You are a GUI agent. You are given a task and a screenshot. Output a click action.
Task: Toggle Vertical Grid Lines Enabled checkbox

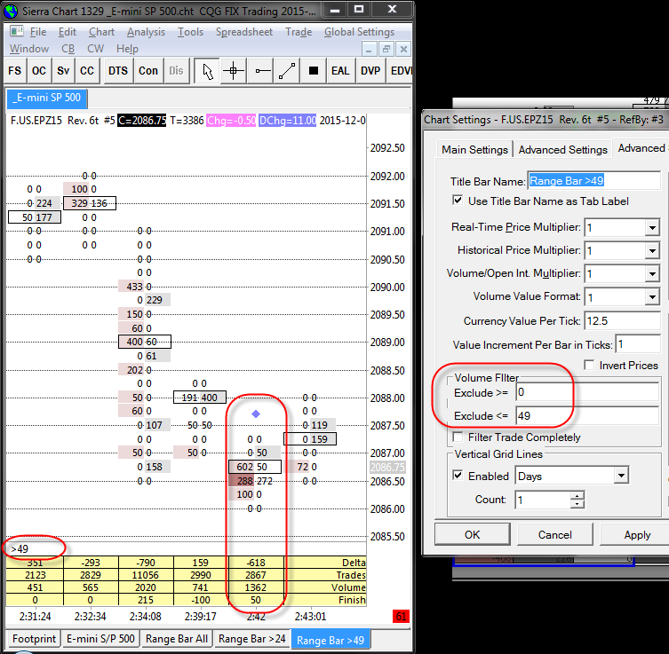tap(458, 476)
